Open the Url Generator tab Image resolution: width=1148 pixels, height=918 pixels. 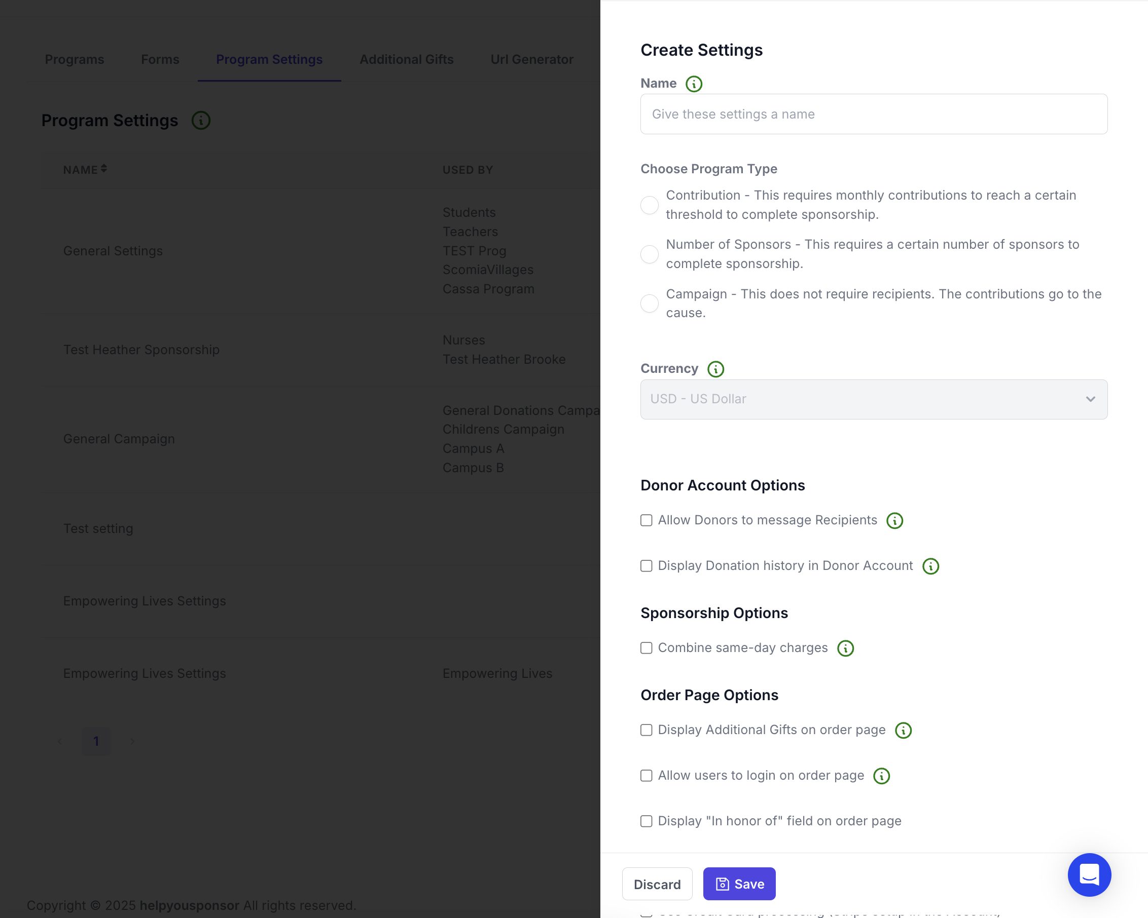531,60
